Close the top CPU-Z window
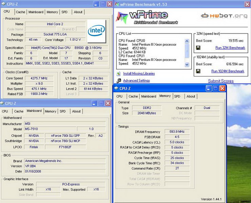 tap(110, 4)
